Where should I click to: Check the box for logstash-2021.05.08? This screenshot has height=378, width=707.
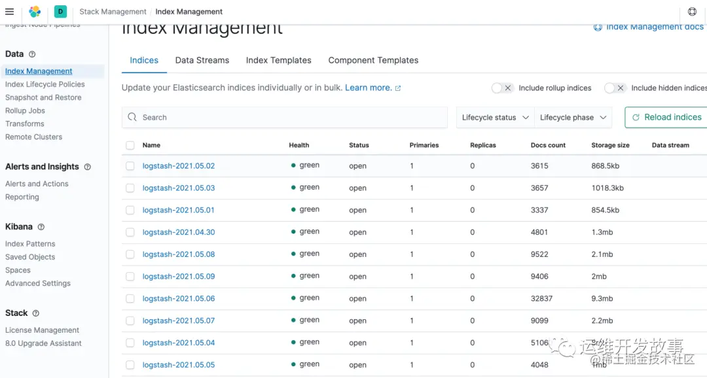pos(130,254)
